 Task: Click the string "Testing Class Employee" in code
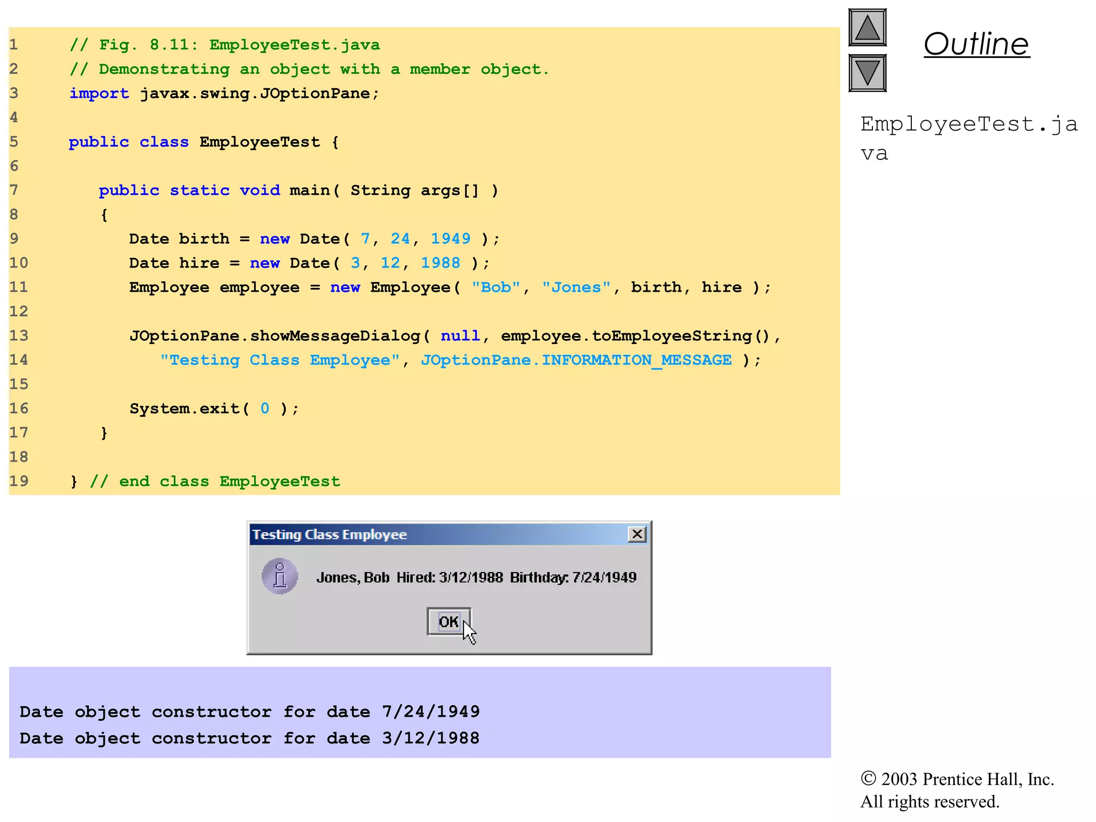[x=280, y=360]
